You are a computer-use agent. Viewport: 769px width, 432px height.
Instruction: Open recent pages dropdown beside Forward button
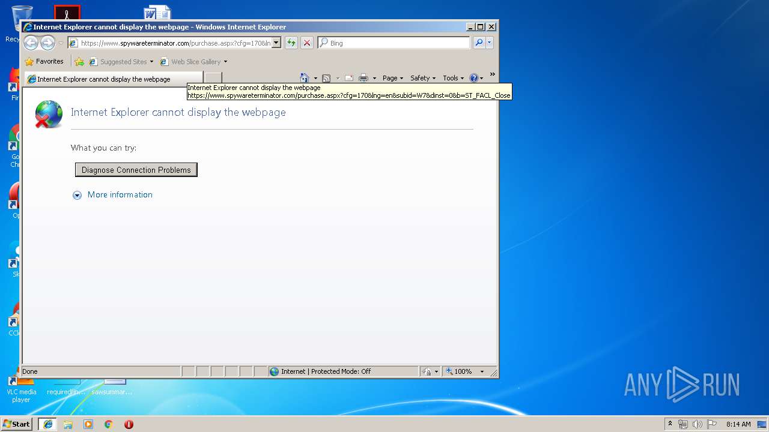(60, 43)
